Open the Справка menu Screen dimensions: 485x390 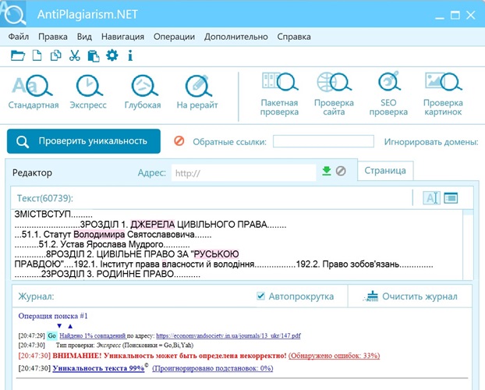pyautogui.click(x=294, y=37)
